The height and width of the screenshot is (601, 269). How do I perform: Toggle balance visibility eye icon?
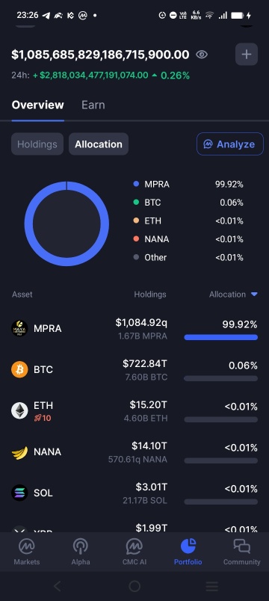click(202, 55)
